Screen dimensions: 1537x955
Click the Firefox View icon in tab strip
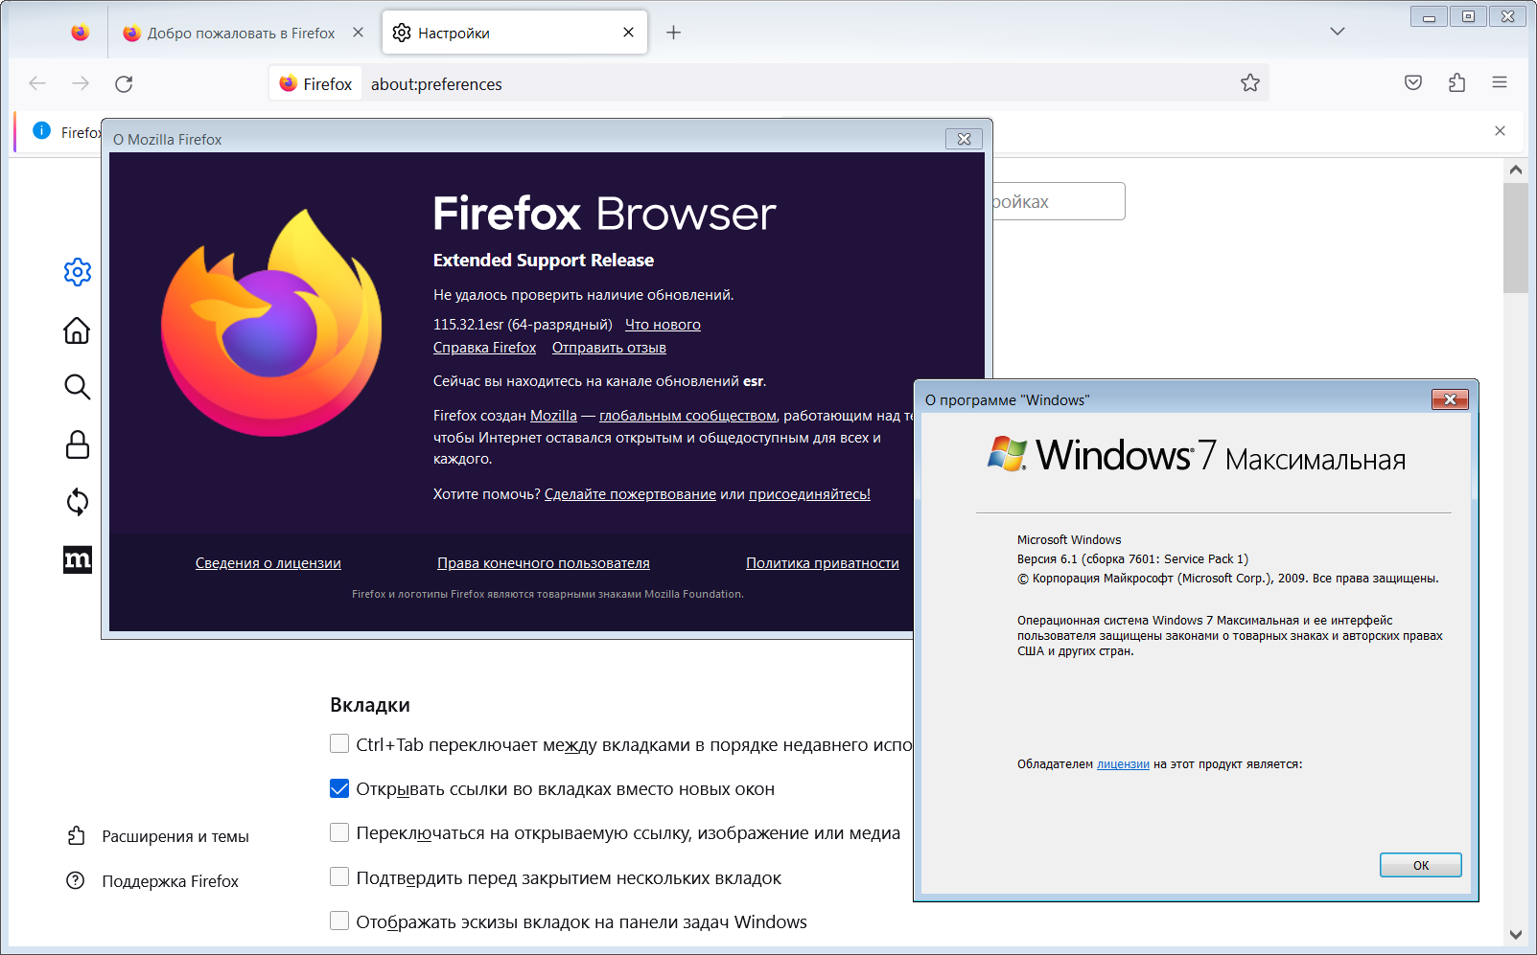[x=81, y=33]
